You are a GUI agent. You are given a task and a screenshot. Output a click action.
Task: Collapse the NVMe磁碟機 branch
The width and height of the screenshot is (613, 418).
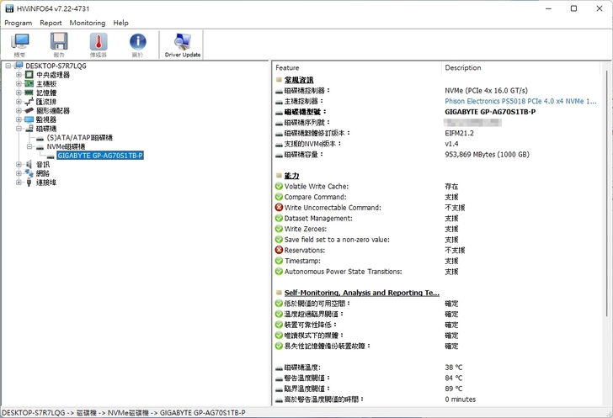29,146
